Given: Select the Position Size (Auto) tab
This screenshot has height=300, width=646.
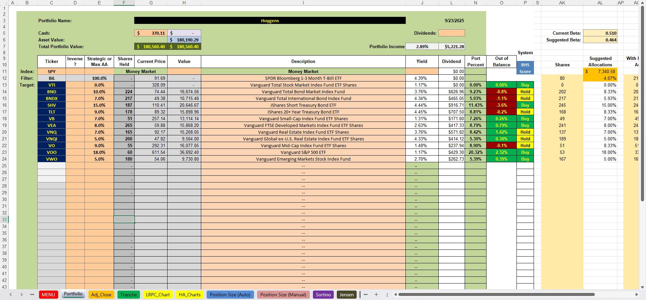Looking at the screenshot, I should [x=230, y=295].
